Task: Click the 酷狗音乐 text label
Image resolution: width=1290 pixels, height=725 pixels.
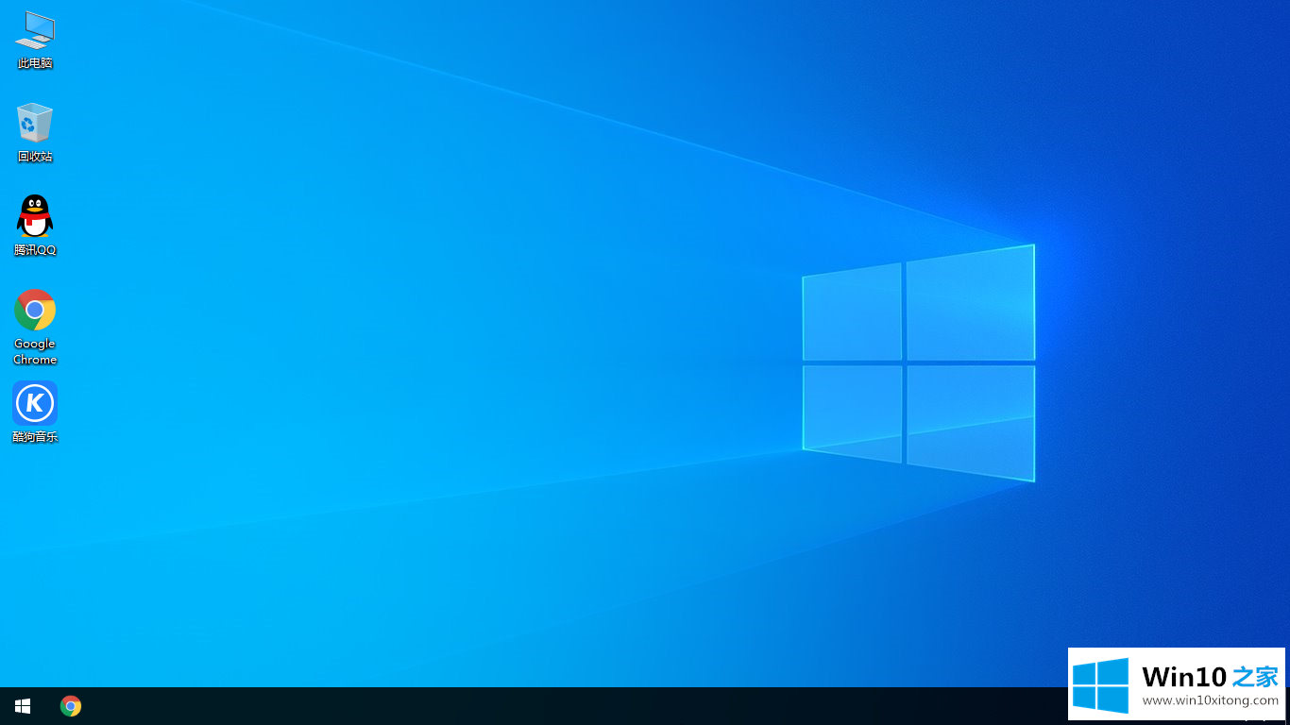Action: pos(35,437)
